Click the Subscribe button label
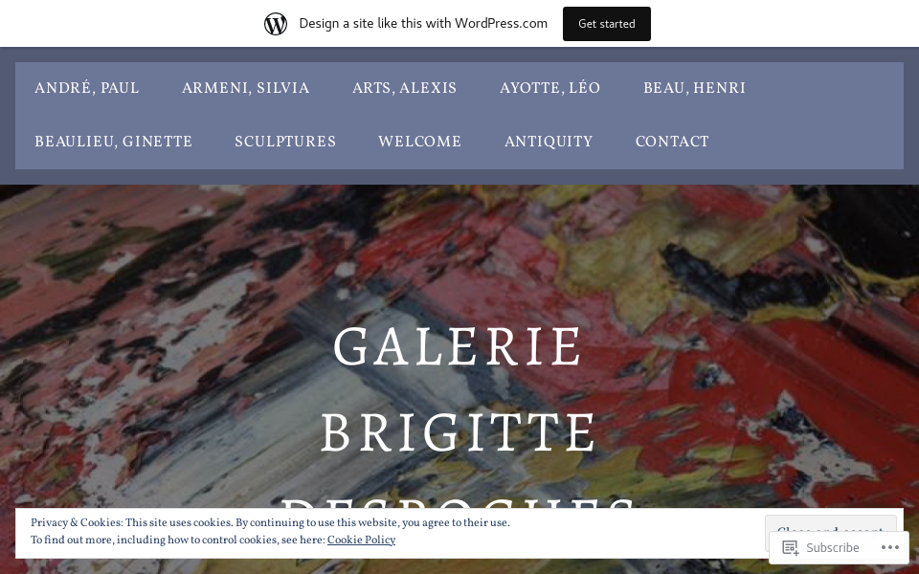Viewport: 919px width, 574px height. coord(832,547)
